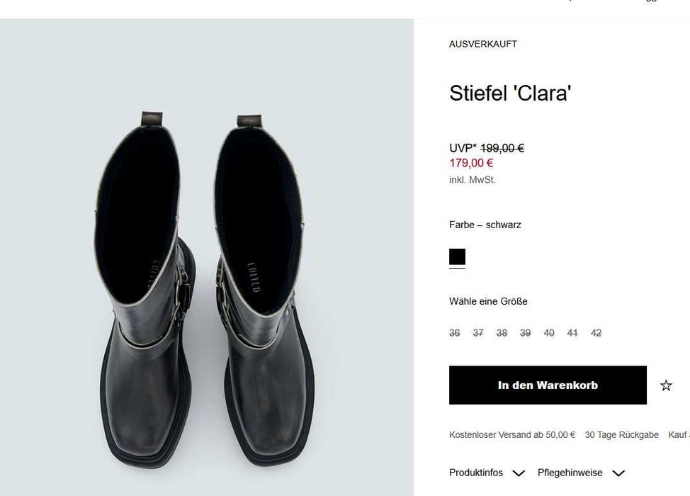Click the Stiefel 'Clara' product title
The image size is (690, 496).
coord(510,94)
